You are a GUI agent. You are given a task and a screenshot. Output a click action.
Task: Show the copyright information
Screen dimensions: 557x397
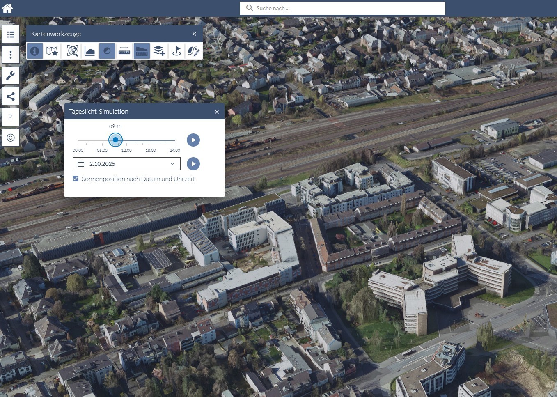[x=10, y=138]
